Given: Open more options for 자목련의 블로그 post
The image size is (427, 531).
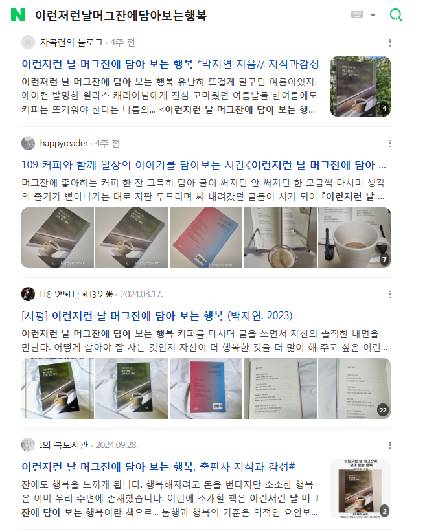Looking at the screenshot, I should pyautogui.click(x=390, y=43).
